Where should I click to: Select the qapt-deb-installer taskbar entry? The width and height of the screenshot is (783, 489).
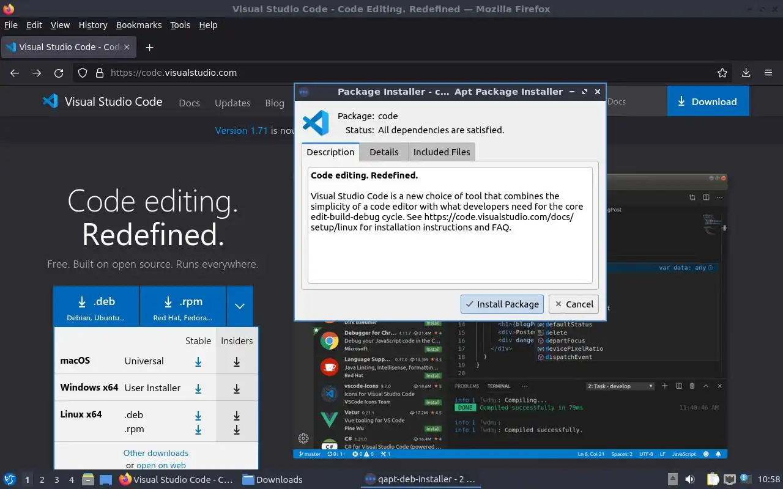pyautogui.click(x=420, y=479)
